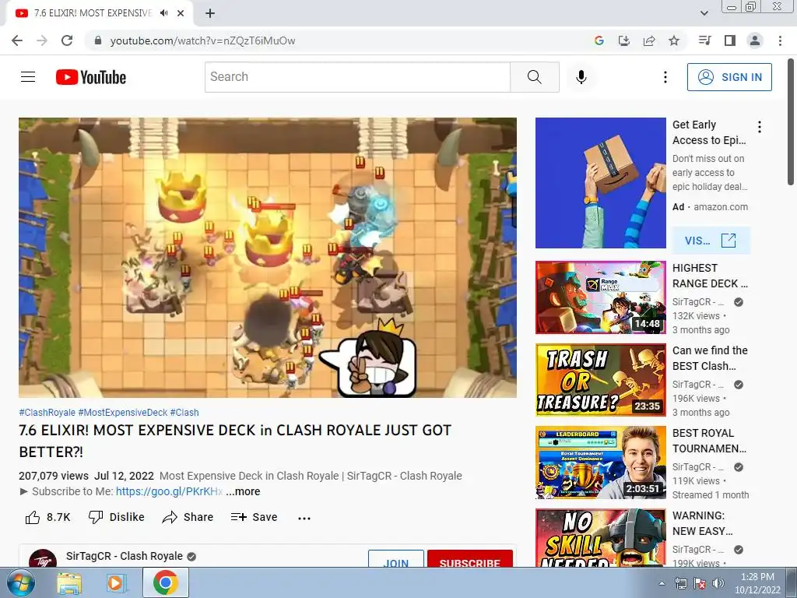Click the browser forward arrow
Screen dimensions: 797x598
[x=42, y=40]
